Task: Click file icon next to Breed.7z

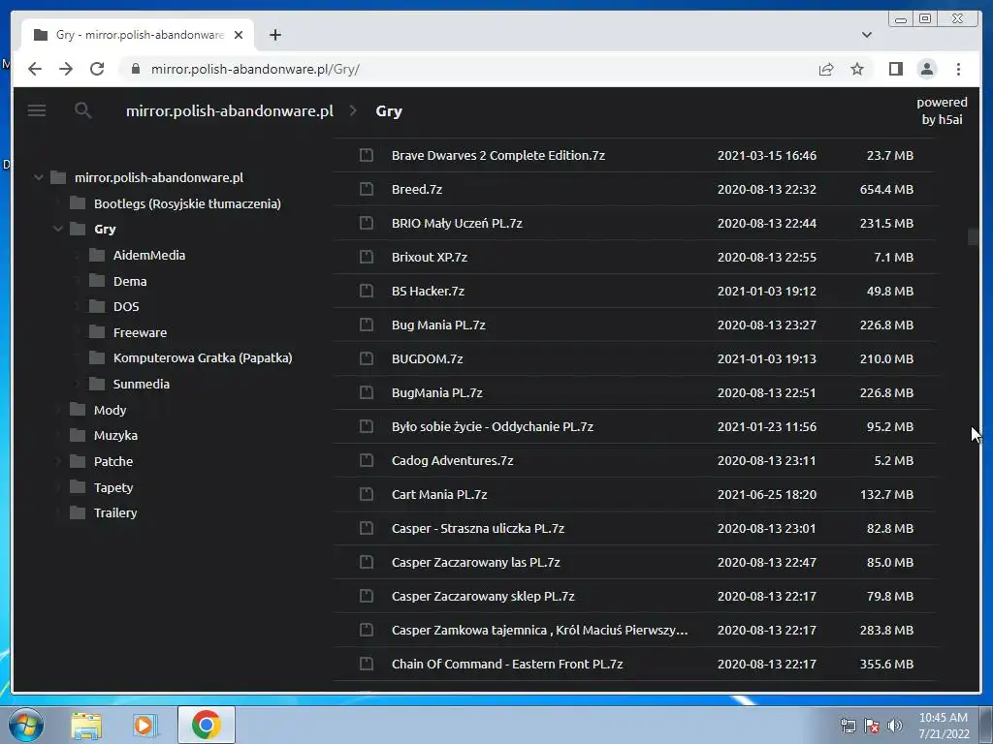Action: coord(366,189)
